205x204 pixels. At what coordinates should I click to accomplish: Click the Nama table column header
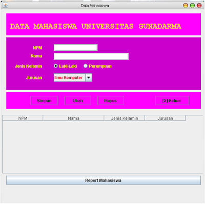(73, 118)
